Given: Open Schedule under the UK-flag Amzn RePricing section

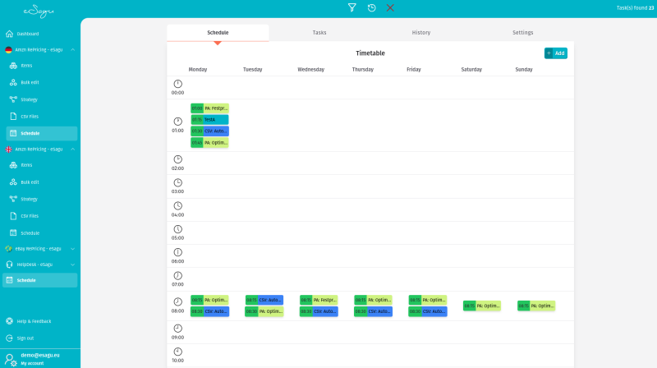Looking at the screenshot, I should [30, 233].
